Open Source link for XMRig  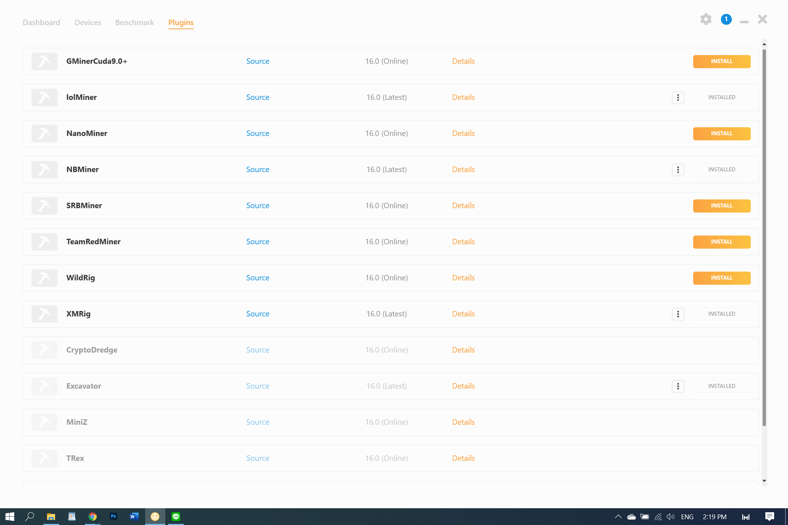(258, 314)
